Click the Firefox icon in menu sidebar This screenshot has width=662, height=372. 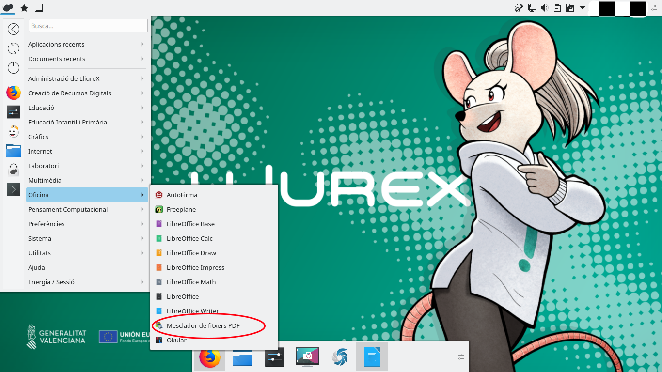[x=14, y=93]
